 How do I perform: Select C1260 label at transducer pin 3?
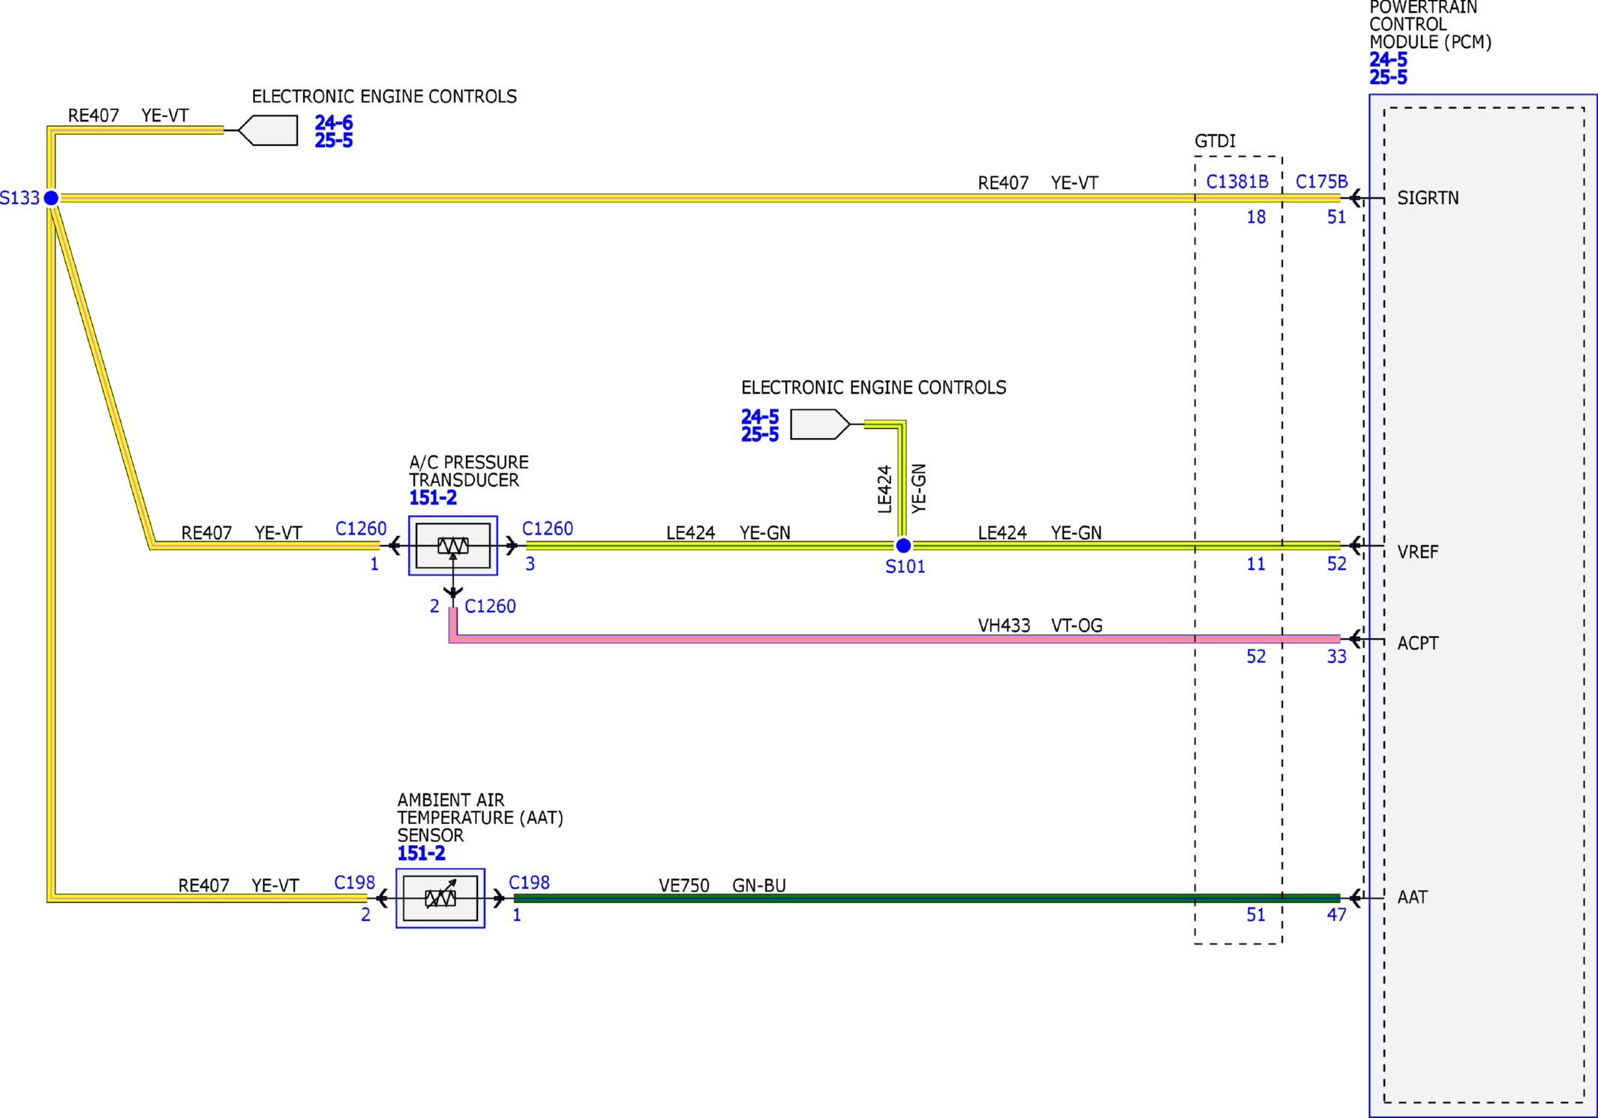(x=547, y=529)
